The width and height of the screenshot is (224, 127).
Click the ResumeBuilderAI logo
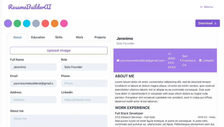pos(30,7)
